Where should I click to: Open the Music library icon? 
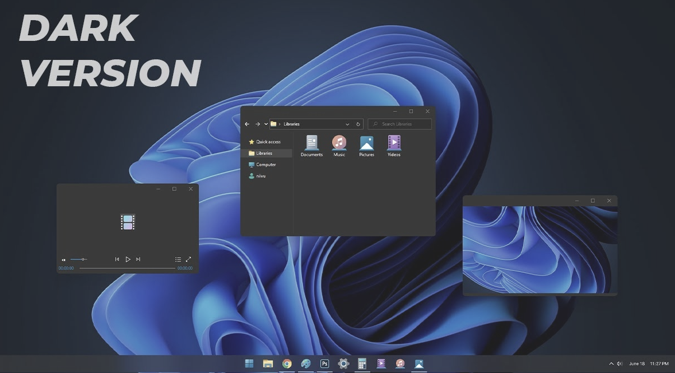click(x=339, y=143)
